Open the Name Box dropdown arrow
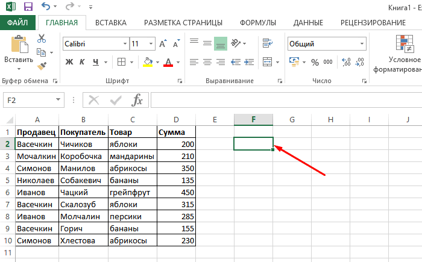The width and height of the screenshot is (422, 262). (58, 100)
